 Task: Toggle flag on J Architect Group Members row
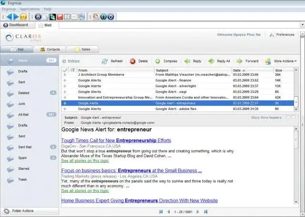coord(65,75)
